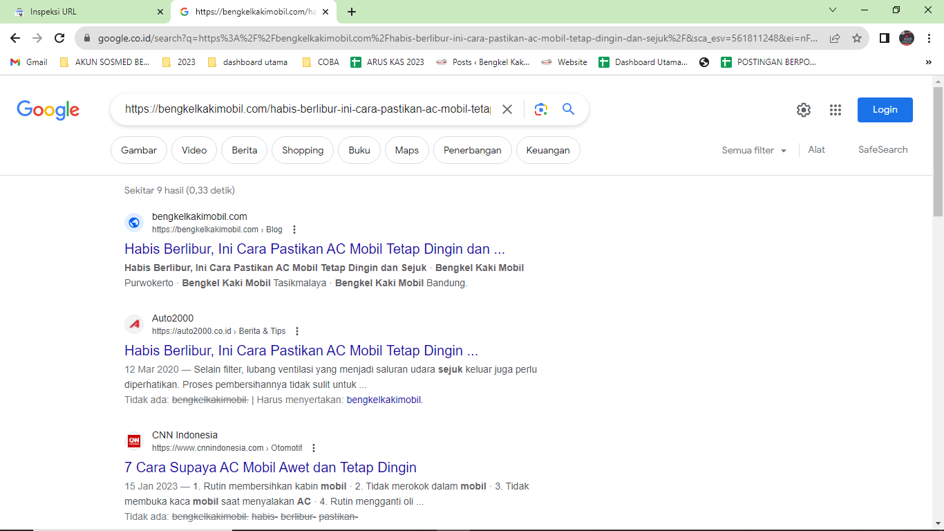
Task: Go to Google home via logo
Action: point(48,110)
